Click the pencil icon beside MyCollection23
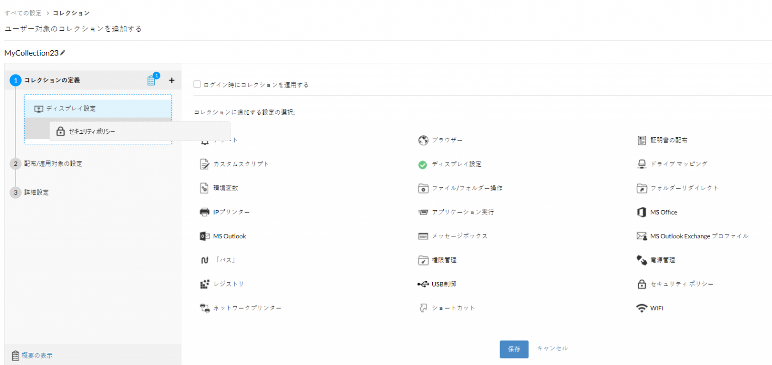Screen dimensions: 772x365 point(63,52)
